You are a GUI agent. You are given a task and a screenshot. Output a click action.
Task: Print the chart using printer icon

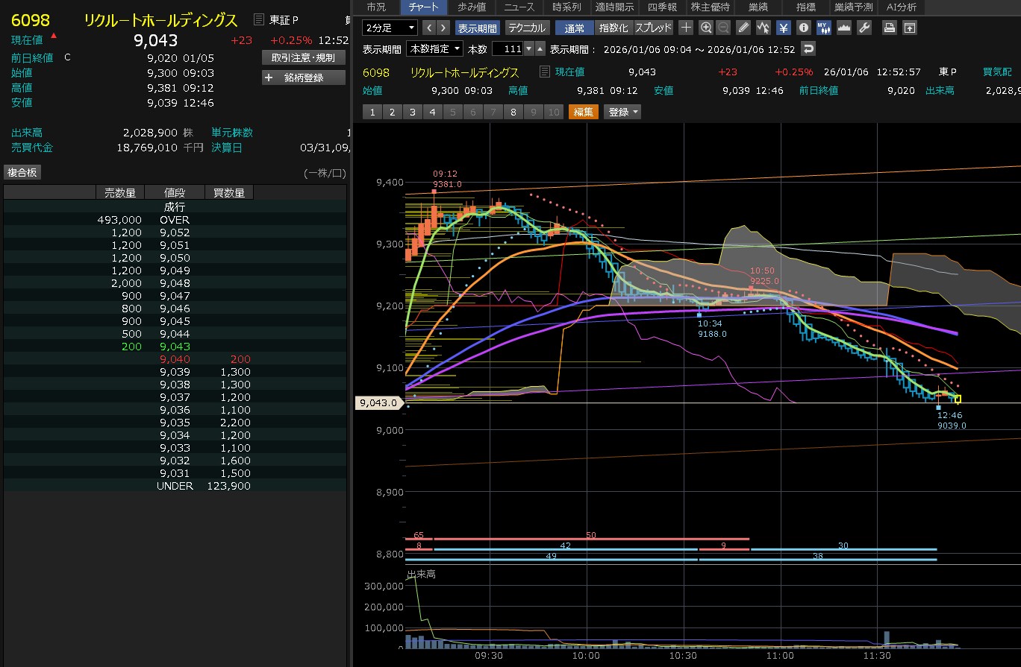pos(889,28)
